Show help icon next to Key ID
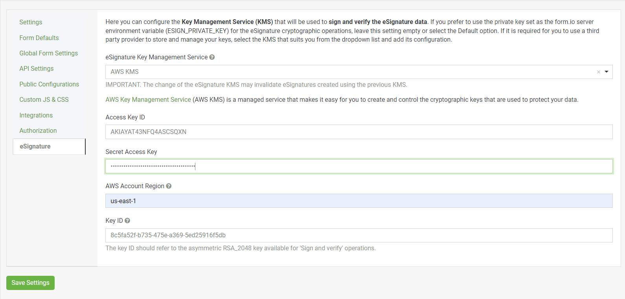625x299 pixels. click(127, 221)
